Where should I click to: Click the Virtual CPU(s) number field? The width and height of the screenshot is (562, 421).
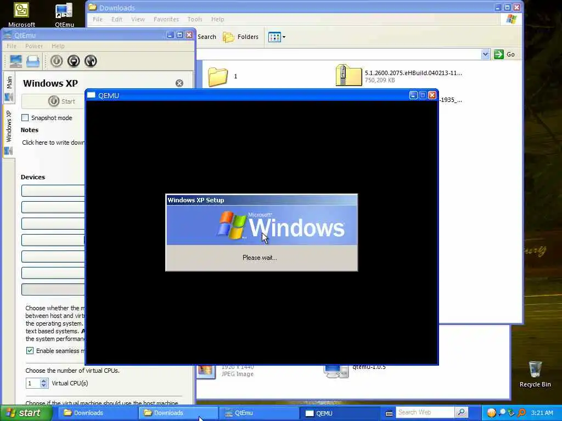[x=33, y=383]
